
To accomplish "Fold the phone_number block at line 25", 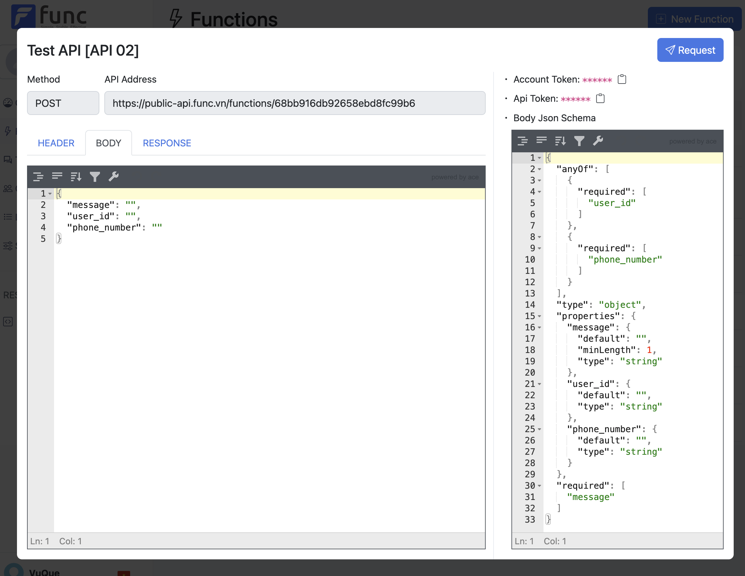I will tap(539, 429).
